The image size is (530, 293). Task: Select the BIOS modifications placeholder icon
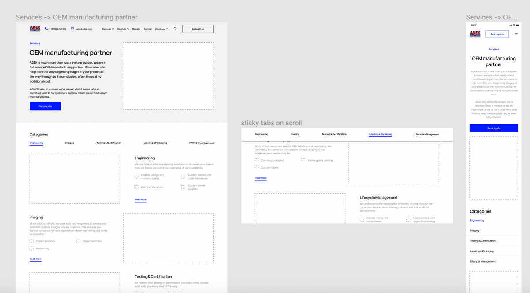136,188
